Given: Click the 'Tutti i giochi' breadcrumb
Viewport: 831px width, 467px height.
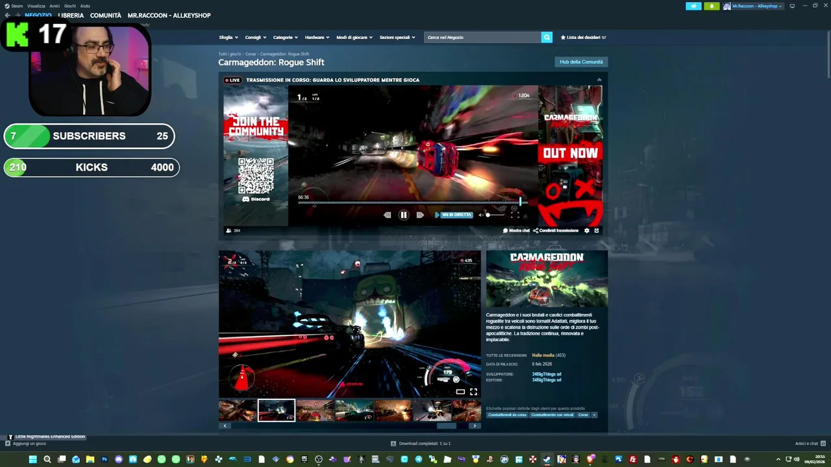Looking at the screenshot, I should coord(229,54).
